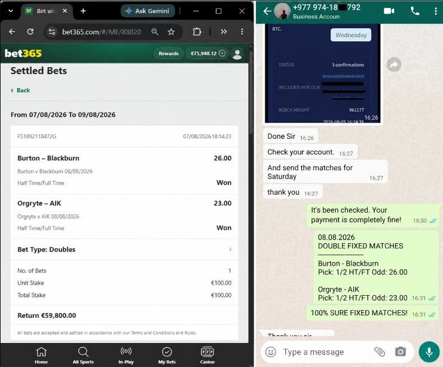443x367 pixels.
Task: Click the '100% SURE FIXED MATCHES!' message
Action: pos(373,313)
